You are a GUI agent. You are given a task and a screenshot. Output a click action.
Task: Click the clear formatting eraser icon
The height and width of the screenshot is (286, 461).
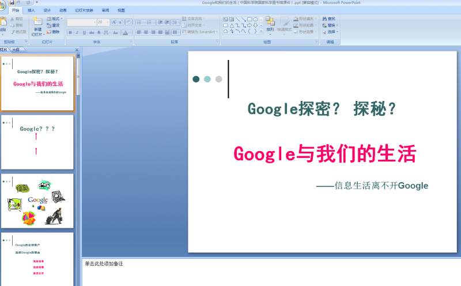tap(129, 22)
